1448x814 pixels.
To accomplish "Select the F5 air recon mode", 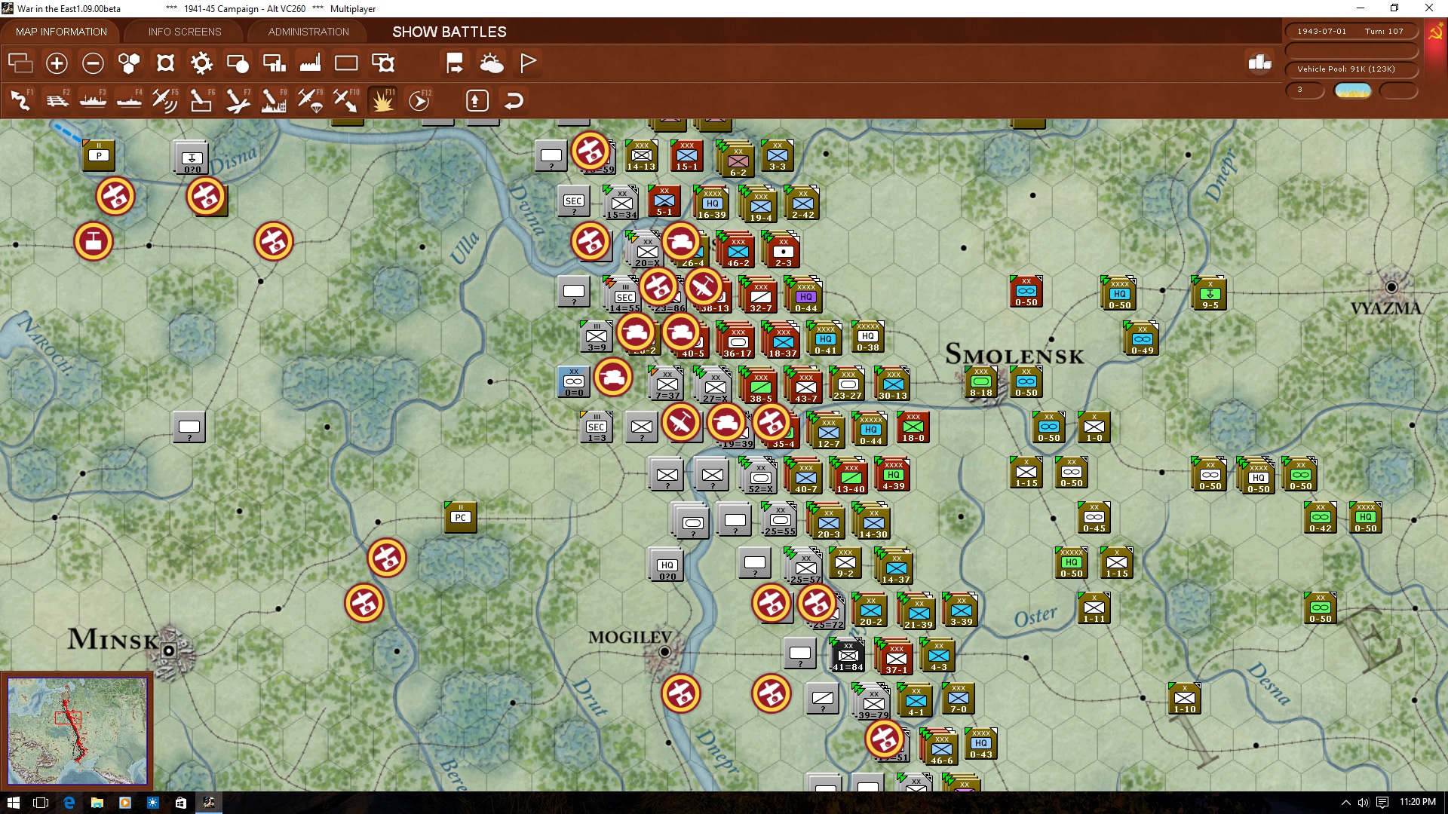I will pyautogui.click(x=165, y=100).
